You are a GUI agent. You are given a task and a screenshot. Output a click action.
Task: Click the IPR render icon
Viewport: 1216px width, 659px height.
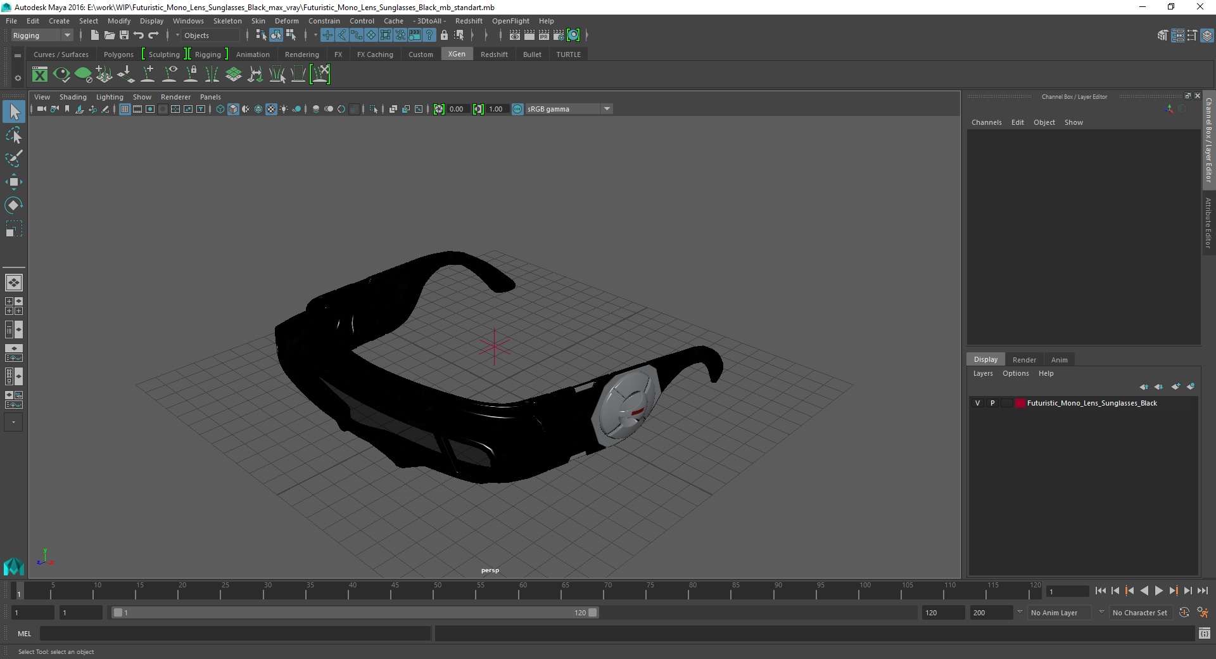[x=544, y=35]
